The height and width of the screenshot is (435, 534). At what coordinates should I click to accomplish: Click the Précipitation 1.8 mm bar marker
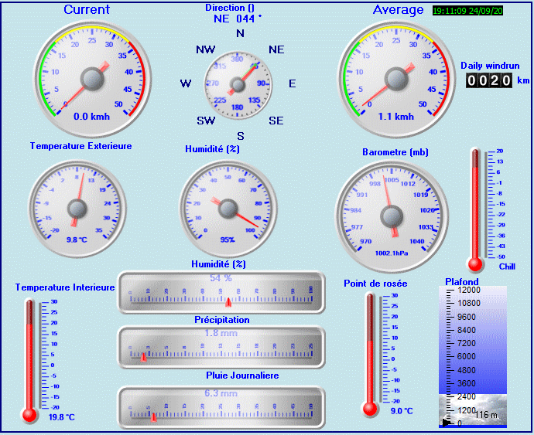(144, 357)
